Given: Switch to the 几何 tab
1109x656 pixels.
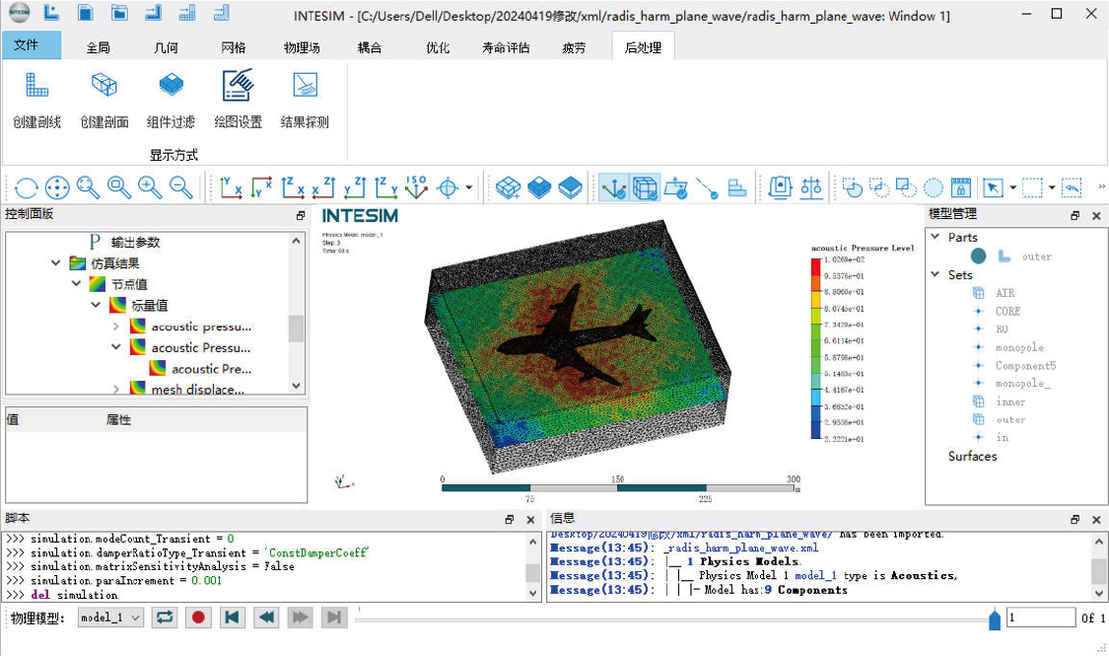Looking at the screenshot, I should click(x=166, y=47).
